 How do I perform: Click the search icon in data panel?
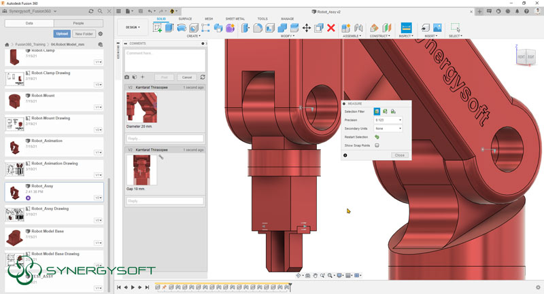click(101, 12)
